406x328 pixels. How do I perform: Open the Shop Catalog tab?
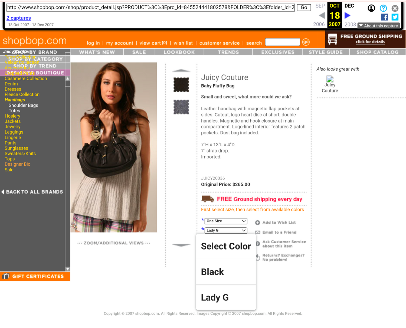coord(378,52)
